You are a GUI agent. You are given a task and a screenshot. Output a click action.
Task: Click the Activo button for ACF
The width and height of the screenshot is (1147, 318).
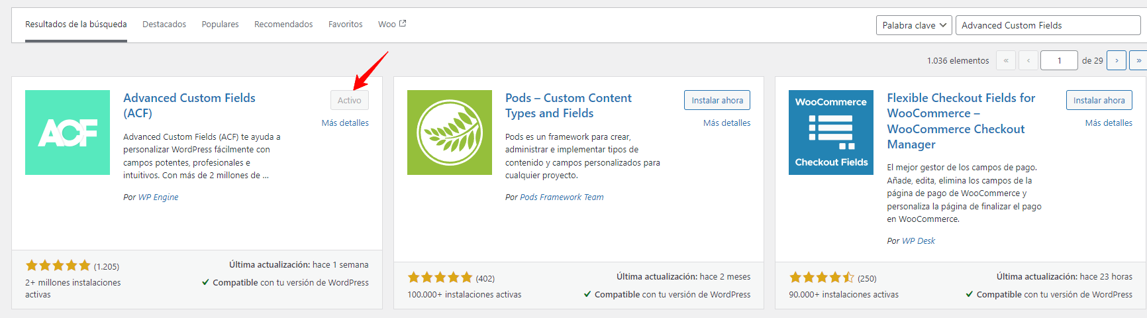pyautogui.click(x=350, y=100)
